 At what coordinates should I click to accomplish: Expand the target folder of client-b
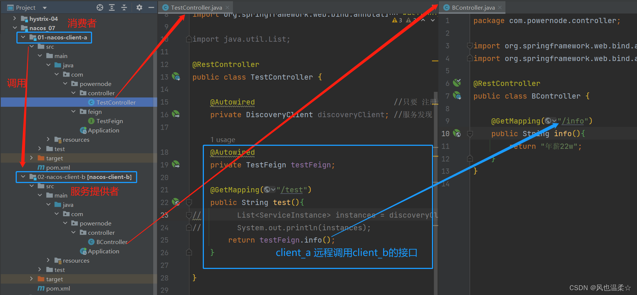[31, 279]
